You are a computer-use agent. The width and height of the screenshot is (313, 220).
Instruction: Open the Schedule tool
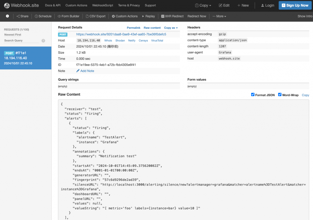click(x=43, y=16)
